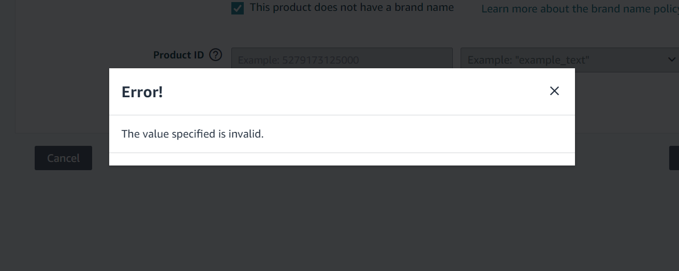Image resolution: width=679 pixels, height=271 pixels.
Task: Close the Error dialog with the X icon
Action: pos(554,91)
